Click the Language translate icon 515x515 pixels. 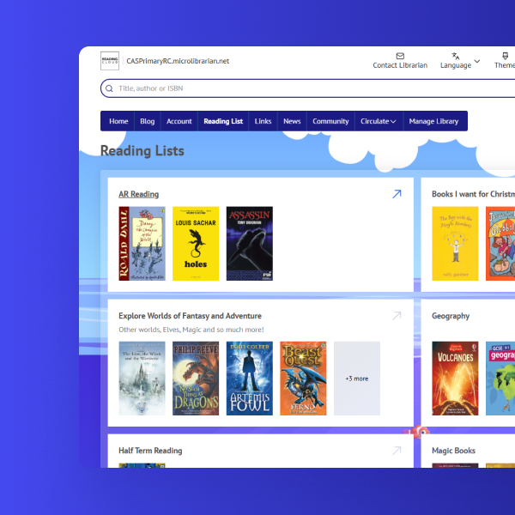456,56
